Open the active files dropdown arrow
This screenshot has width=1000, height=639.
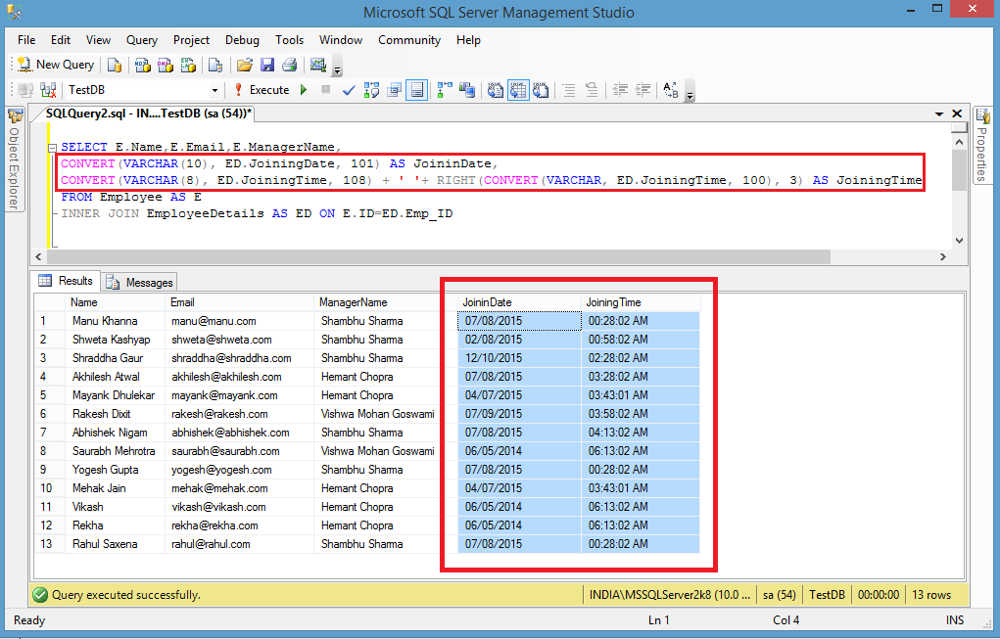[938, 114]
